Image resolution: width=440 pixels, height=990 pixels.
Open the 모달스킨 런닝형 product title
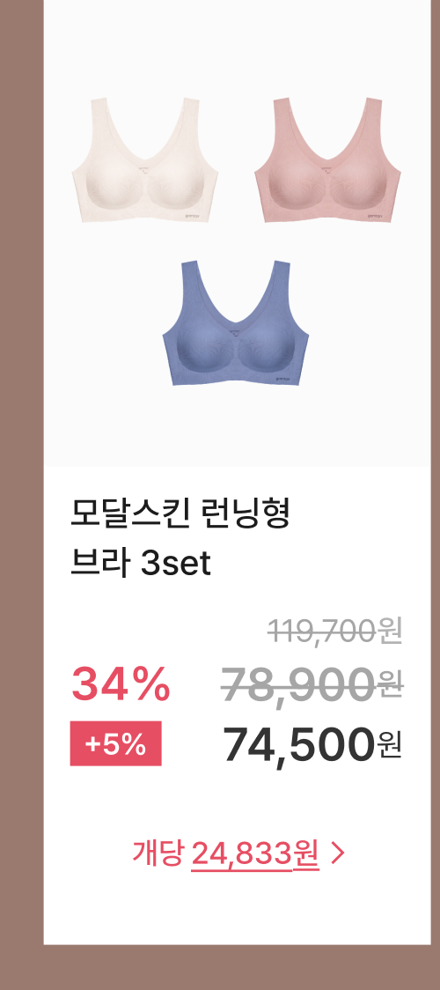(180, 515)
